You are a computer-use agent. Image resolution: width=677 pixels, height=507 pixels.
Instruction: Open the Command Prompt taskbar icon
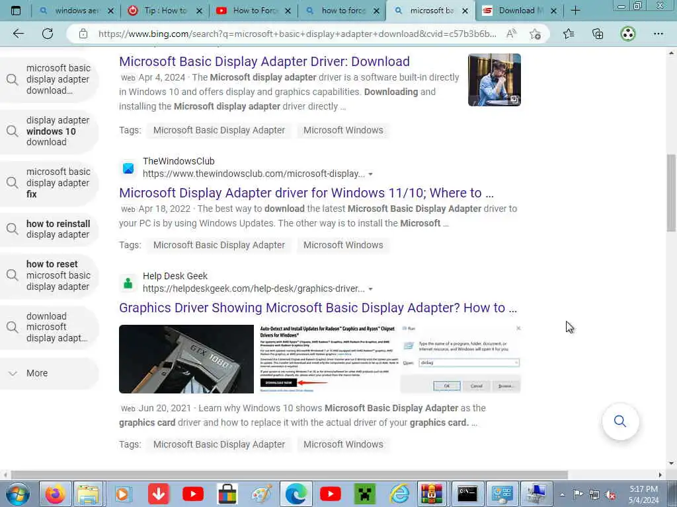click(x=467, y=494)
